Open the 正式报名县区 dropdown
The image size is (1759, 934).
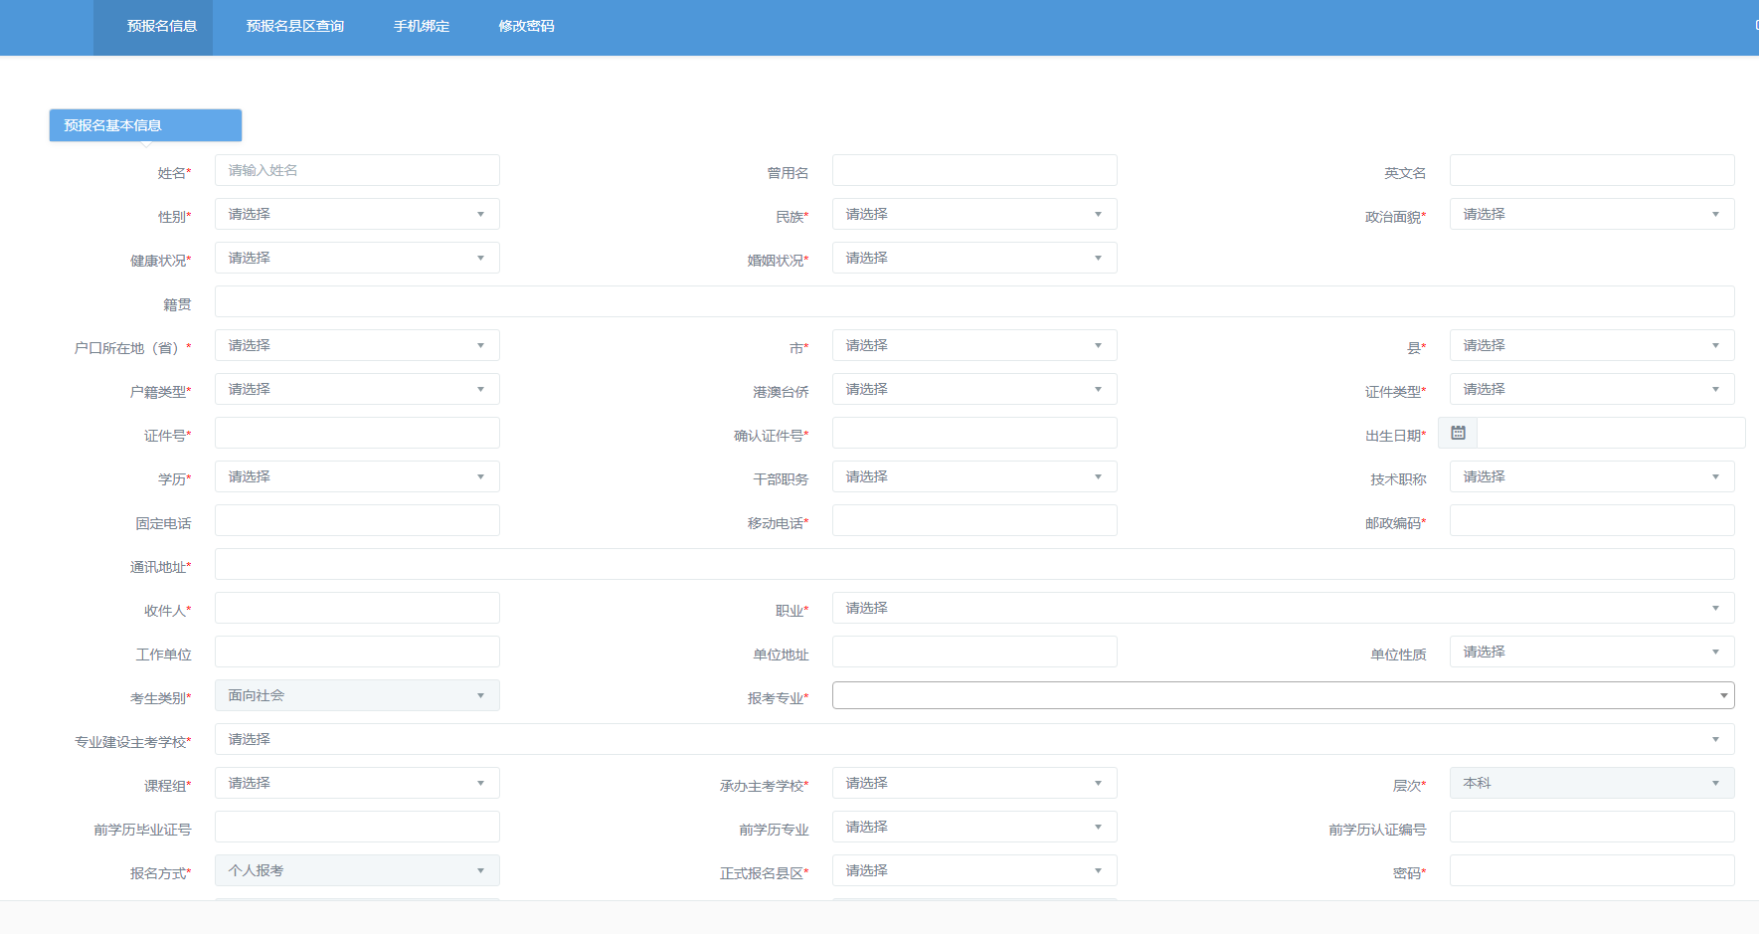coord(973,870)
